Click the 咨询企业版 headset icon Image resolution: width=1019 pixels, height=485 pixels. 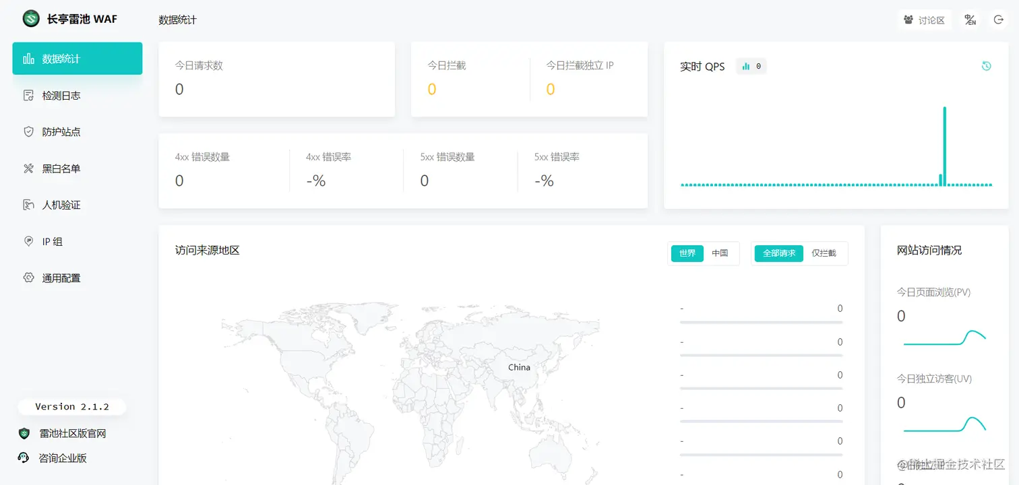tap(24, 458)
